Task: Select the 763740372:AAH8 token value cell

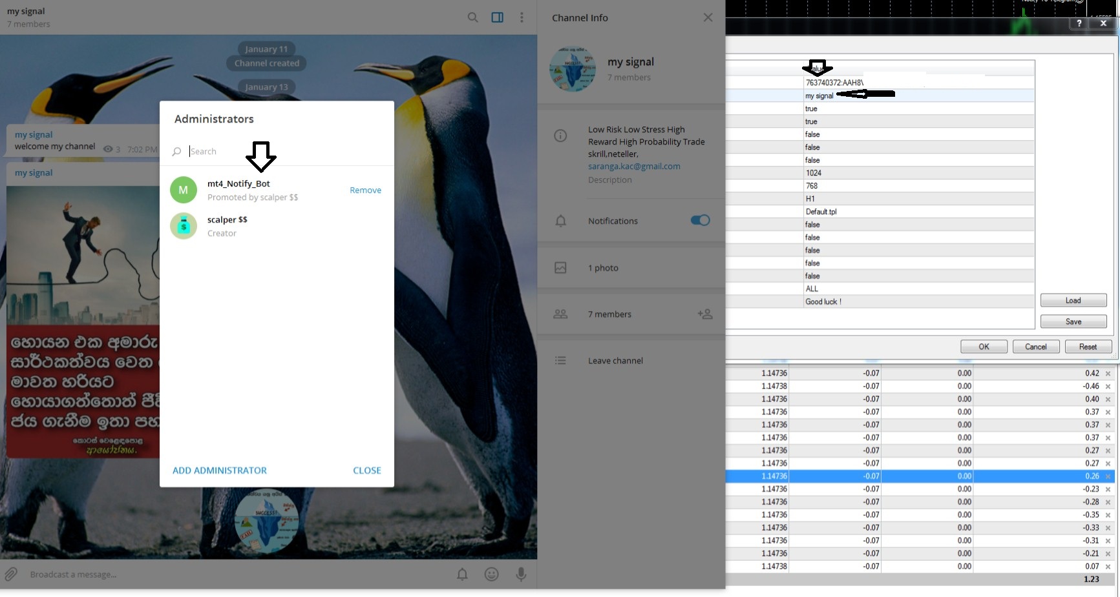Action: (919, 83)
